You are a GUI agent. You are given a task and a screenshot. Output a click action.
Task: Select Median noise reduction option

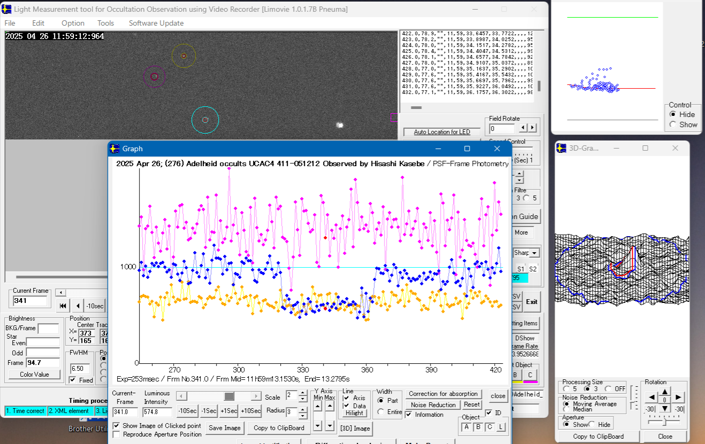pos(566,410)
